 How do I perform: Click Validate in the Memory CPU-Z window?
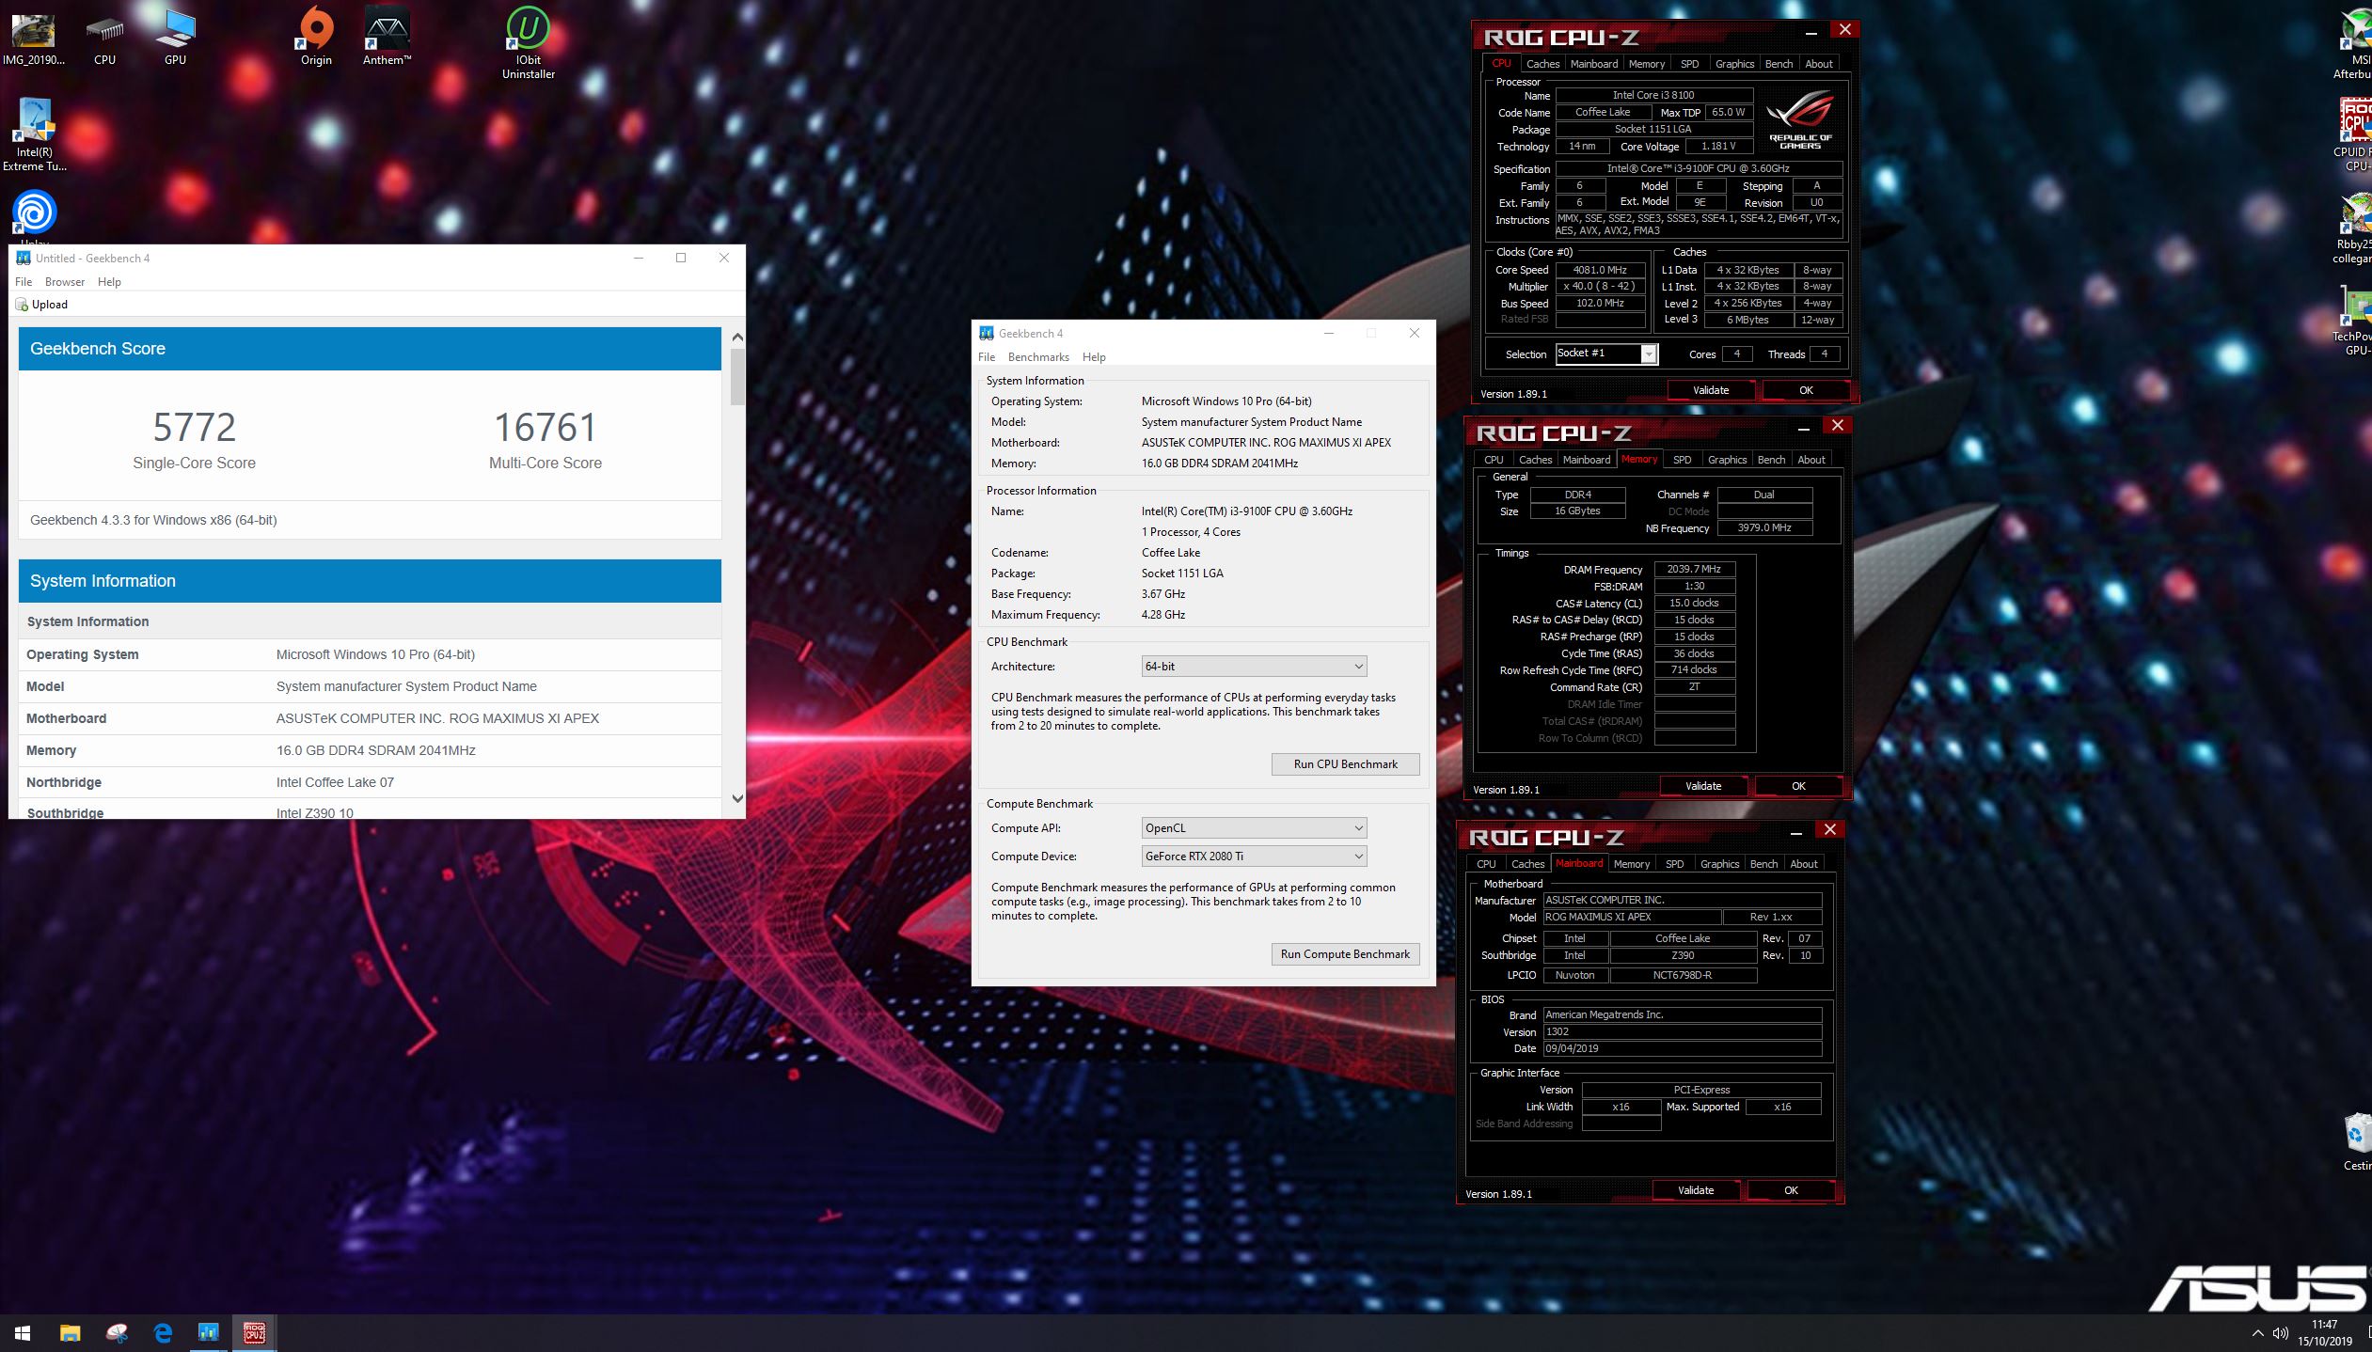point(1703,786)
